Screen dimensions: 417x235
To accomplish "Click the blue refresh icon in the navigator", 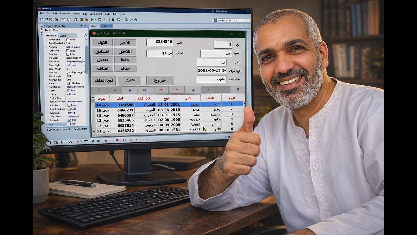I will [x=238, y=89].
